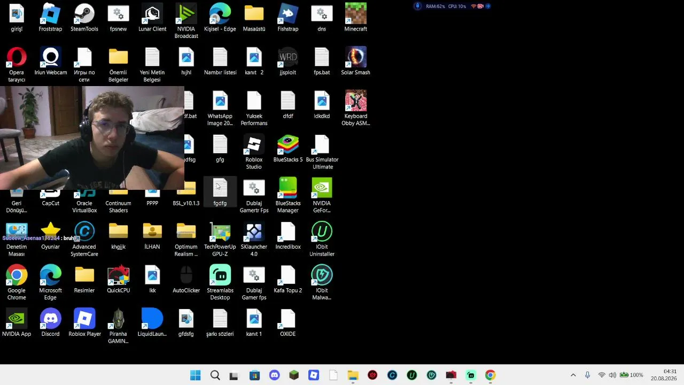
Task: Select the Incredibox file icon
Action: (287, 236)
